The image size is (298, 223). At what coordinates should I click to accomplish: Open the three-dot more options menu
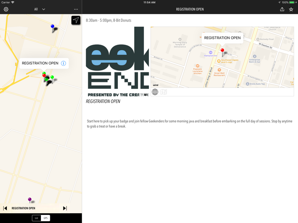76,9
